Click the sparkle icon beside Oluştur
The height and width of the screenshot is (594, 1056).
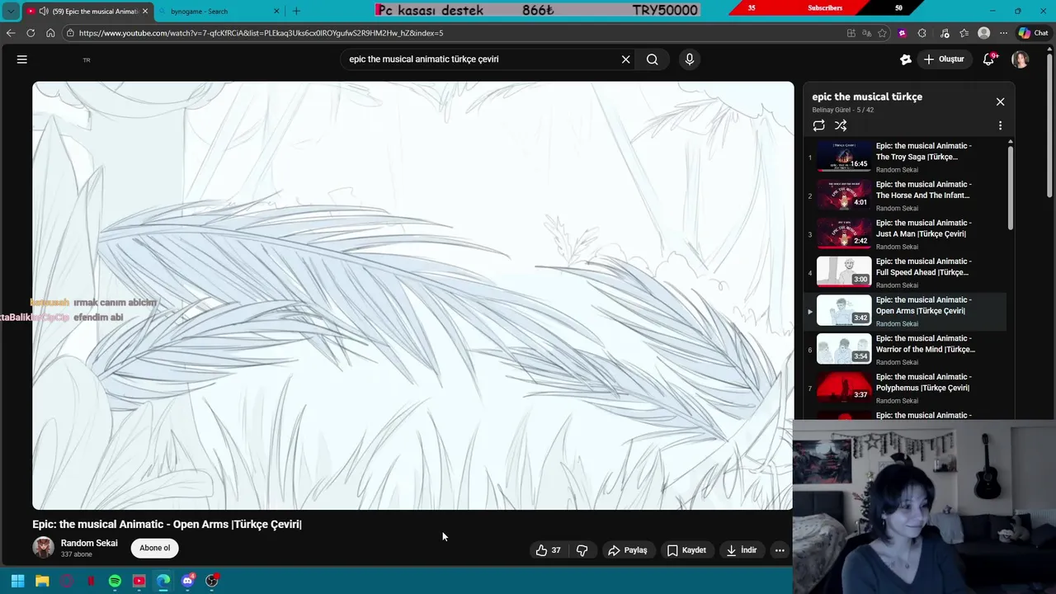905,59
